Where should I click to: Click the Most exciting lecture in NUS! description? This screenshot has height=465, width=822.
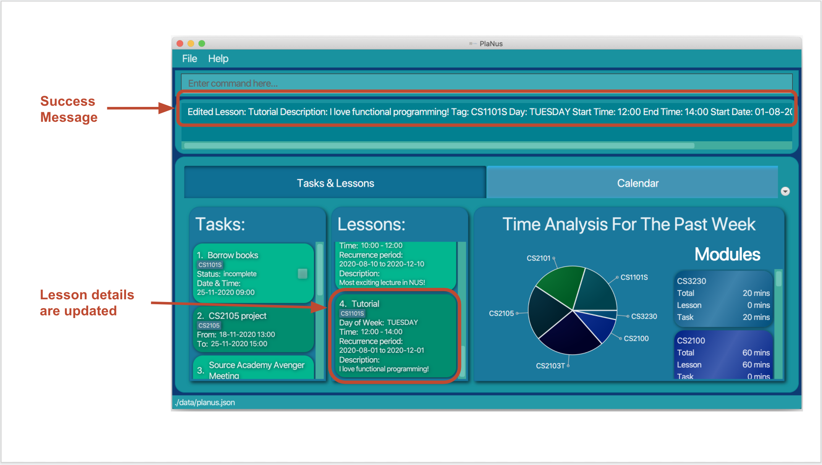[x=382, y=283]
